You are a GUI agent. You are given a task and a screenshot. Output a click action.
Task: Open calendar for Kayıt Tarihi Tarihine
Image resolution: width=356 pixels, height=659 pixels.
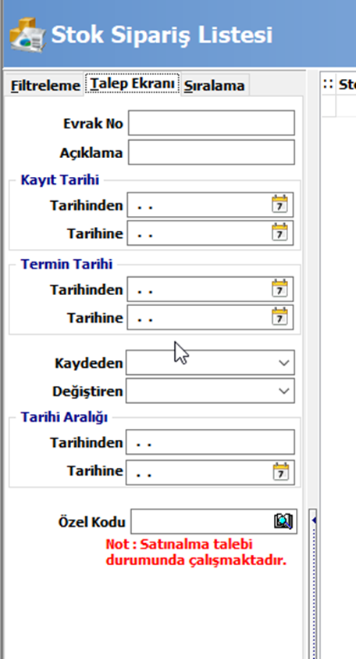point(279,232)
